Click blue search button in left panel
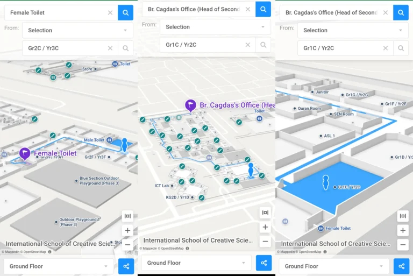This screenshot has height=276, width=413. (x=125, y=12)
